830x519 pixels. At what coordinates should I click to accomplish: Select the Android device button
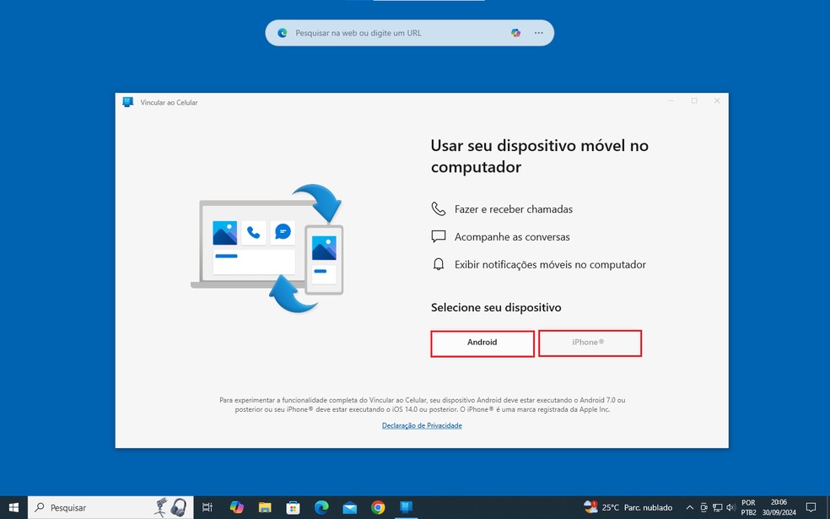tap(482, 343)
